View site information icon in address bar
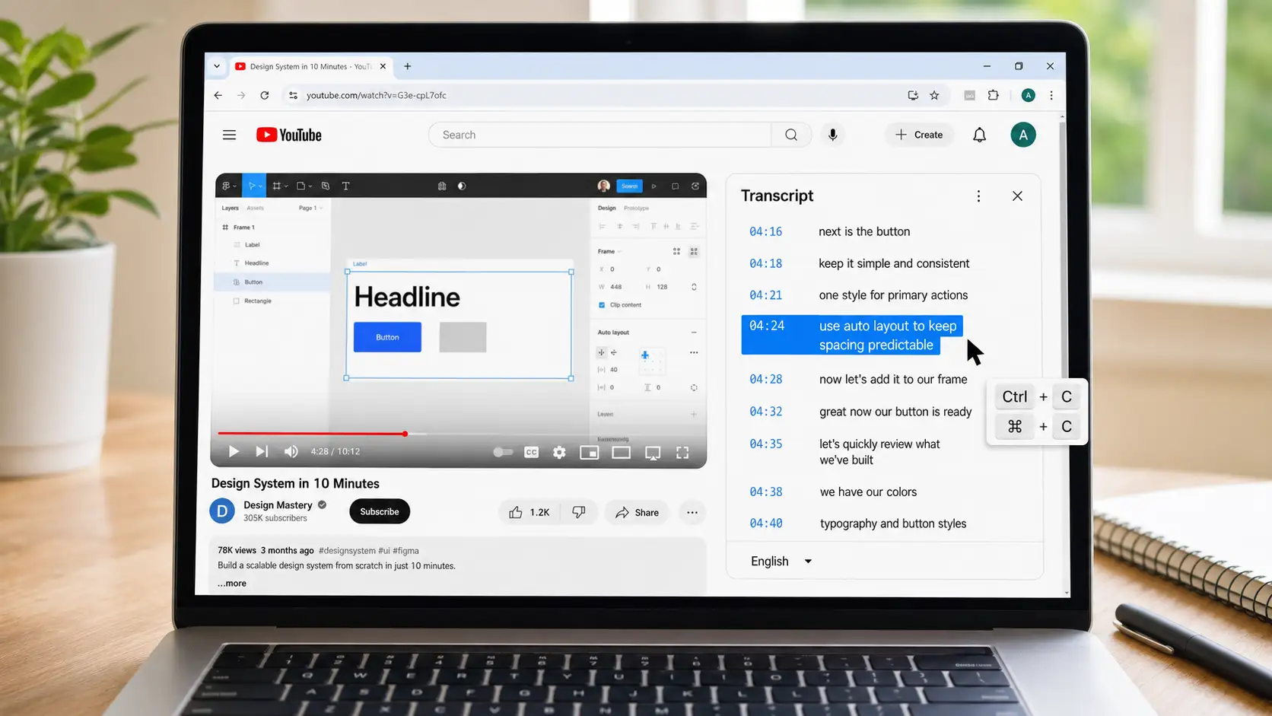 [x=293, y=95]
